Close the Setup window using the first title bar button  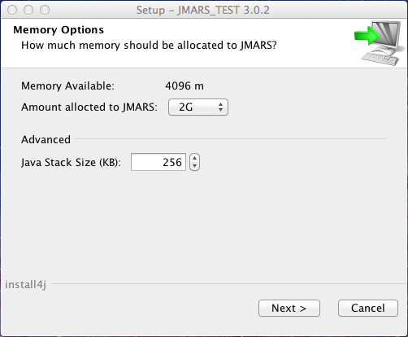click(x=12, y=10)
